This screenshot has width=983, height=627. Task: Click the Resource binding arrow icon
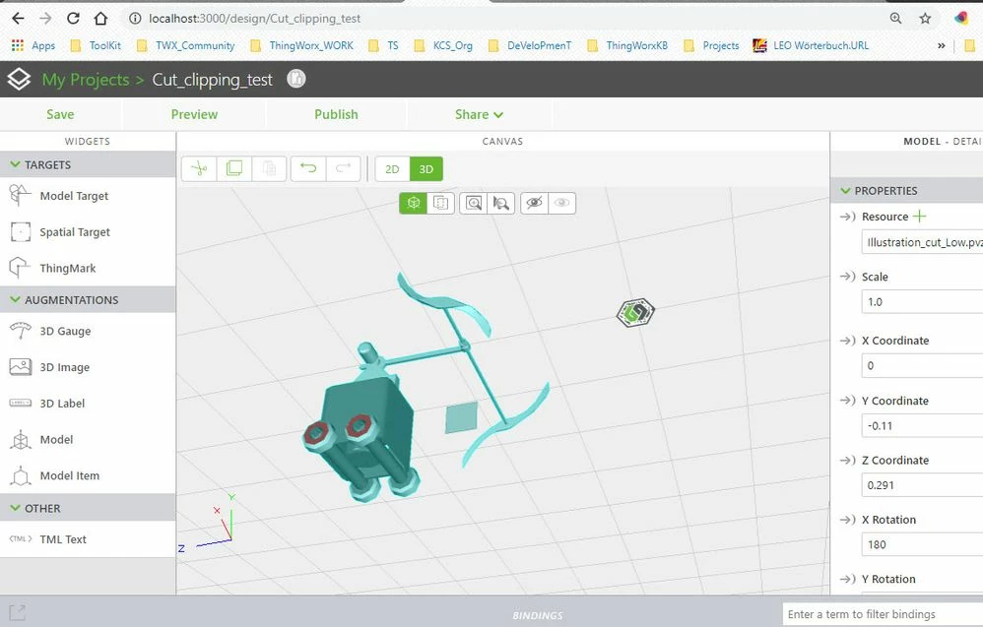coord(848,217)
